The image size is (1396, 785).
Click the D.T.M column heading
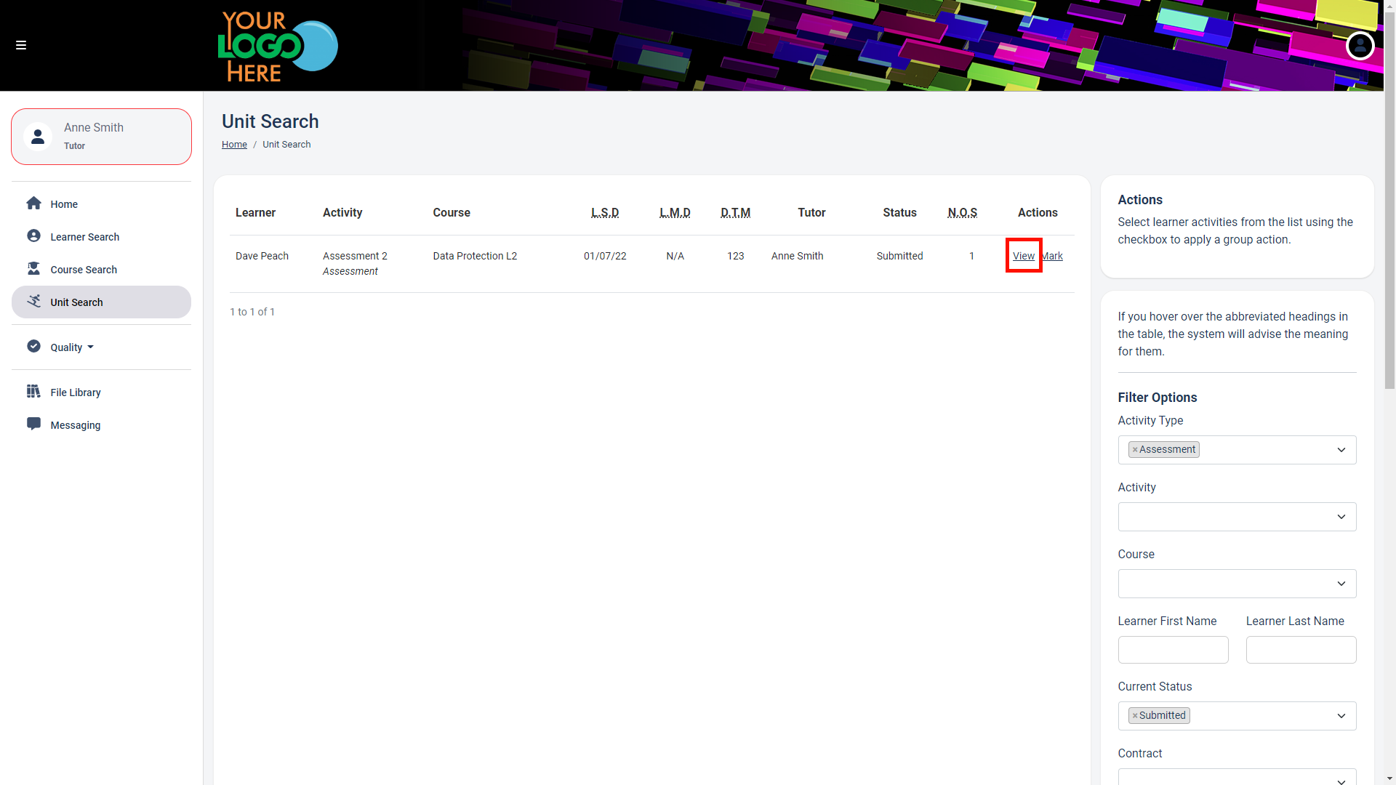(x=735, y=213)
